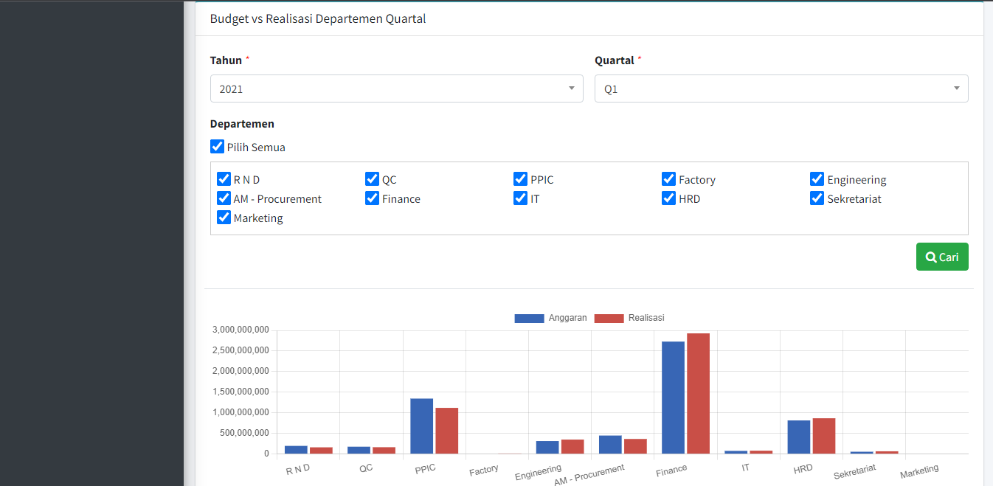Click the Tahun dropdown arrow
Screen dimensions: 993x486
[571, 88]
